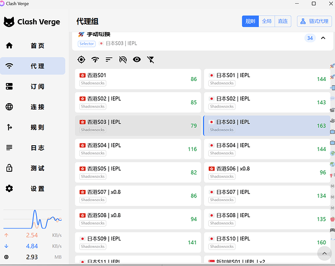
Task: Click the sort proxies icon
Action: (x=109, y=60)
